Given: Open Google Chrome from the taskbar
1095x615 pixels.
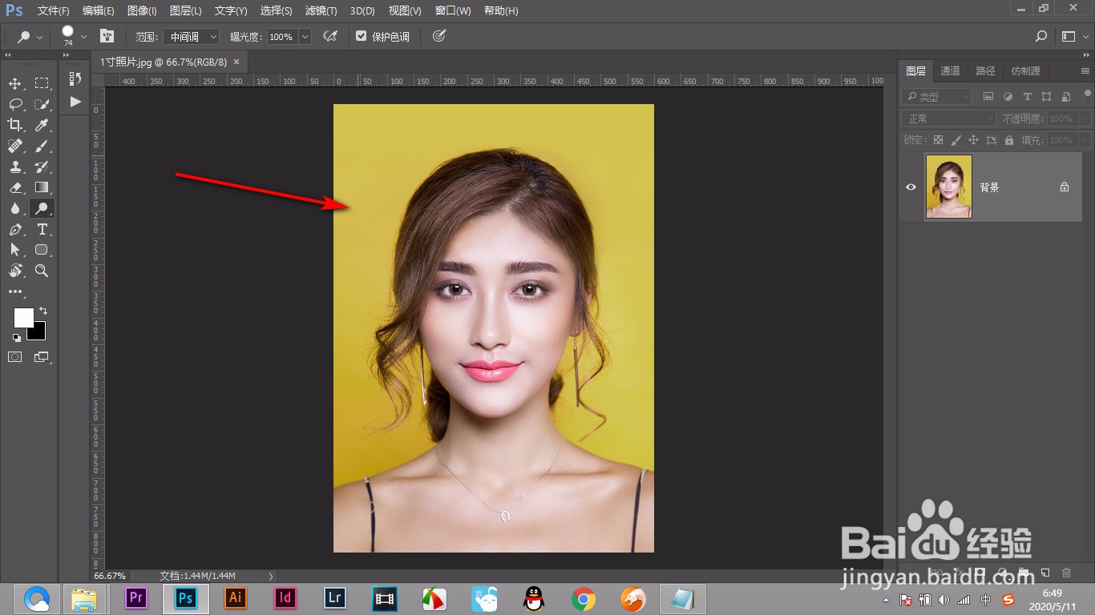Looking at the screenshot, I should (x=583, y=598).
